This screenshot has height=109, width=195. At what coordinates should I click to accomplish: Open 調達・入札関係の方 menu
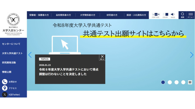[136, 15]
